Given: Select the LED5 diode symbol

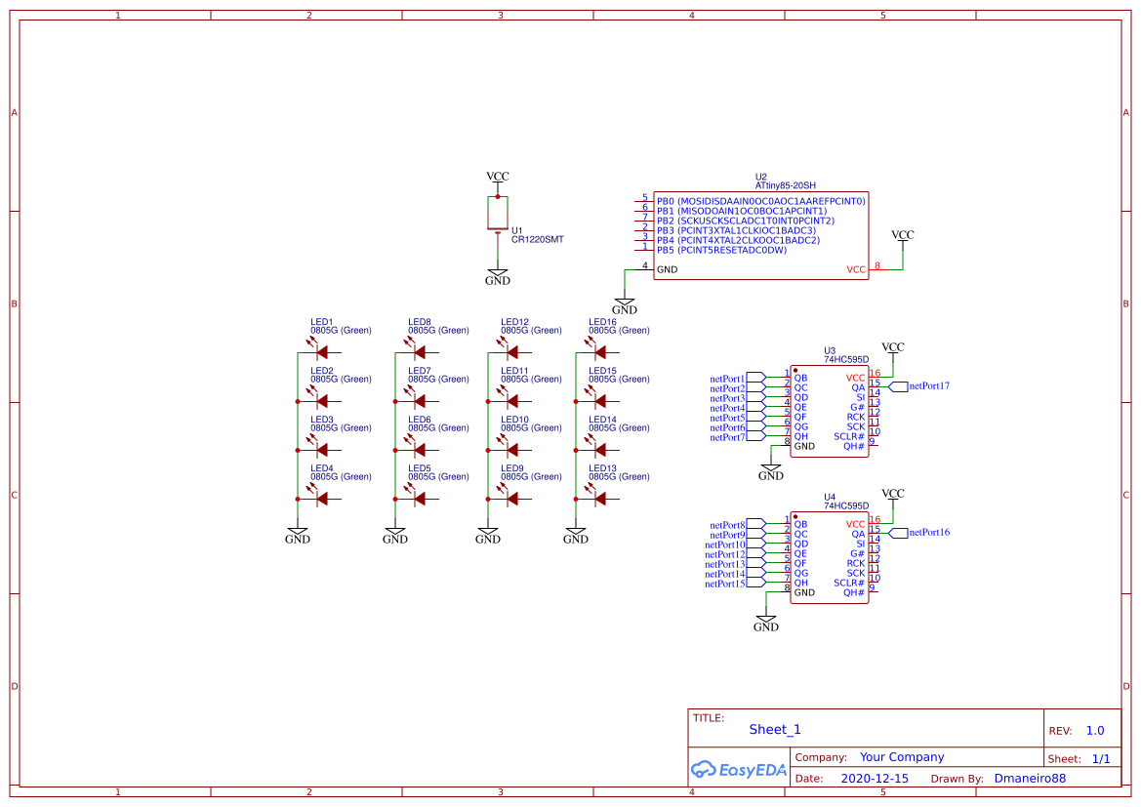Looking at the screenshot, I should pos(420,498).
